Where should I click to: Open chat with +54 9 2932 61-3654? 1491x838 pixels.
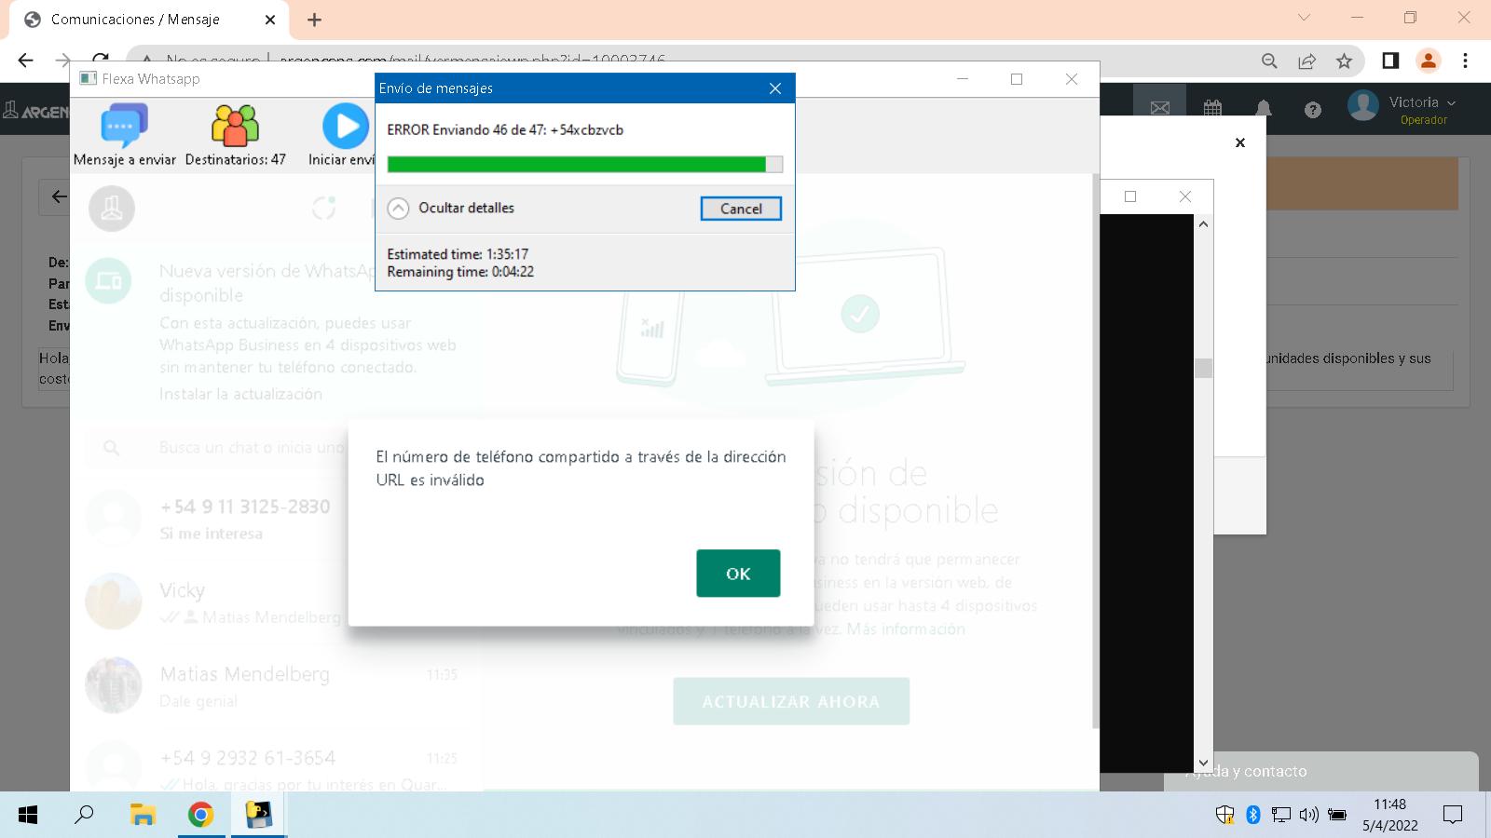pyautogui.click(x=277, y=765)
